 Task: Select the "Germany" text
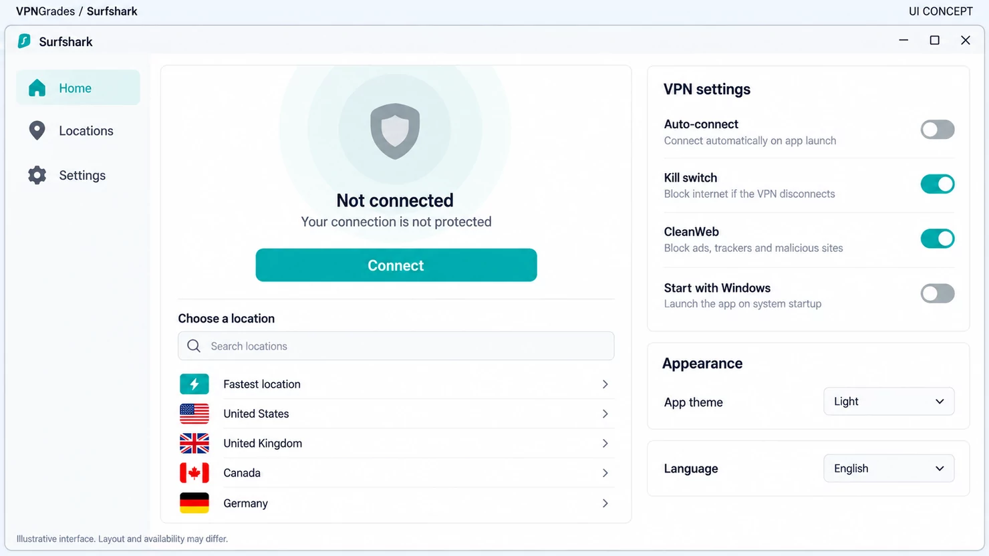coord(245,503)
